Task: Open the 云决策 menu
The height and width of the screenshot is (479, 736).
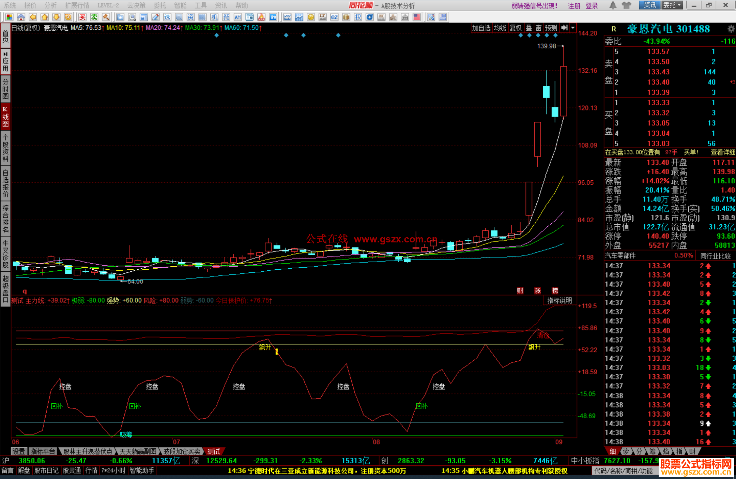Action: click(x=136, y=5)
